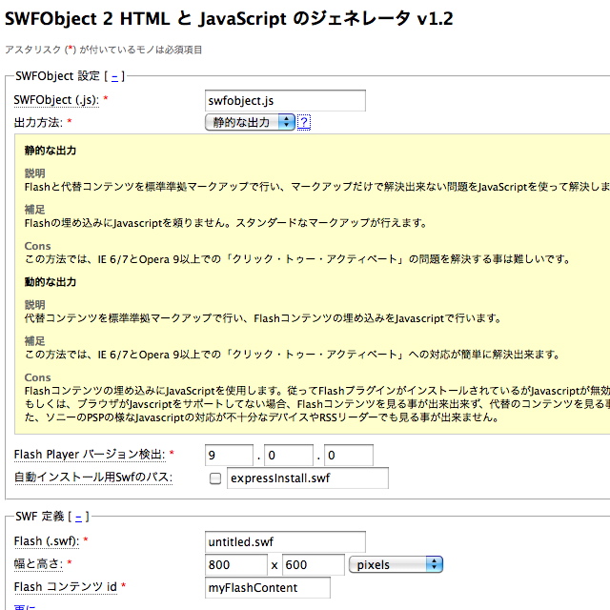This screenshot has width=610, height=610.
Task: Open the pixels unit dropdown
Action: tap(396, 564)
